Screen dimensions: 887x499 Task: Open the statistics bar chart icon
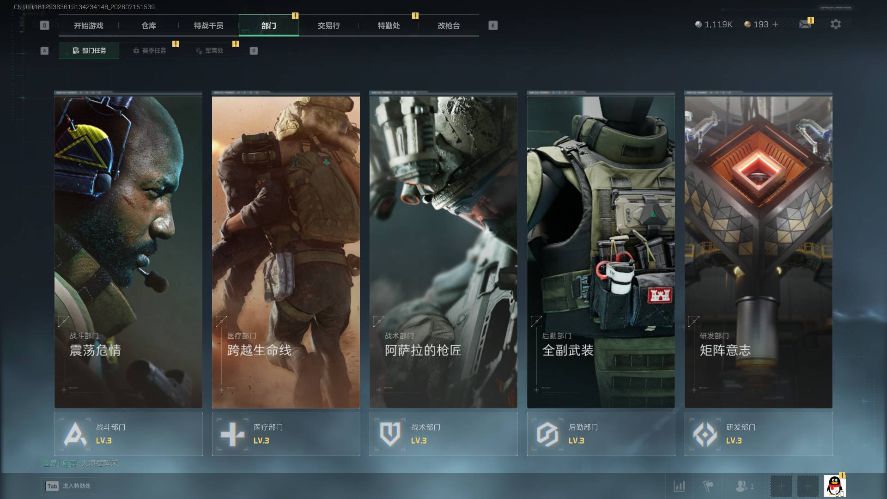click(679, 486)
